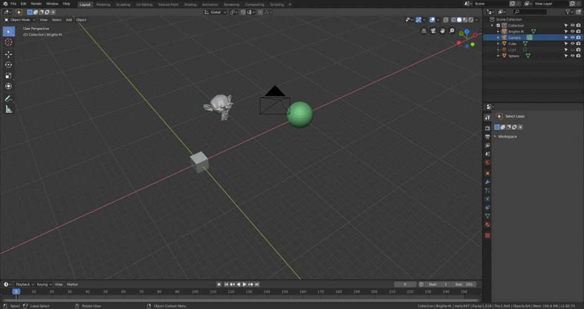Hide the Sphere with its eye icon
This screenshot has width=584, height=309.
[572, 56]
